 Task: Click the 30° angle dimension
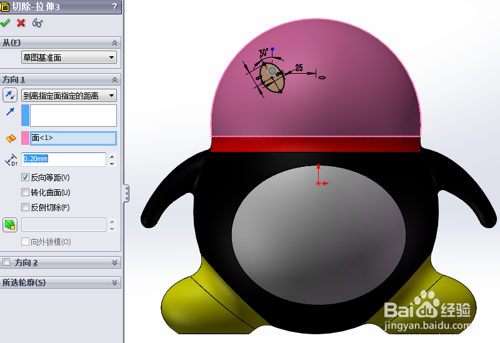pos(264,52)
